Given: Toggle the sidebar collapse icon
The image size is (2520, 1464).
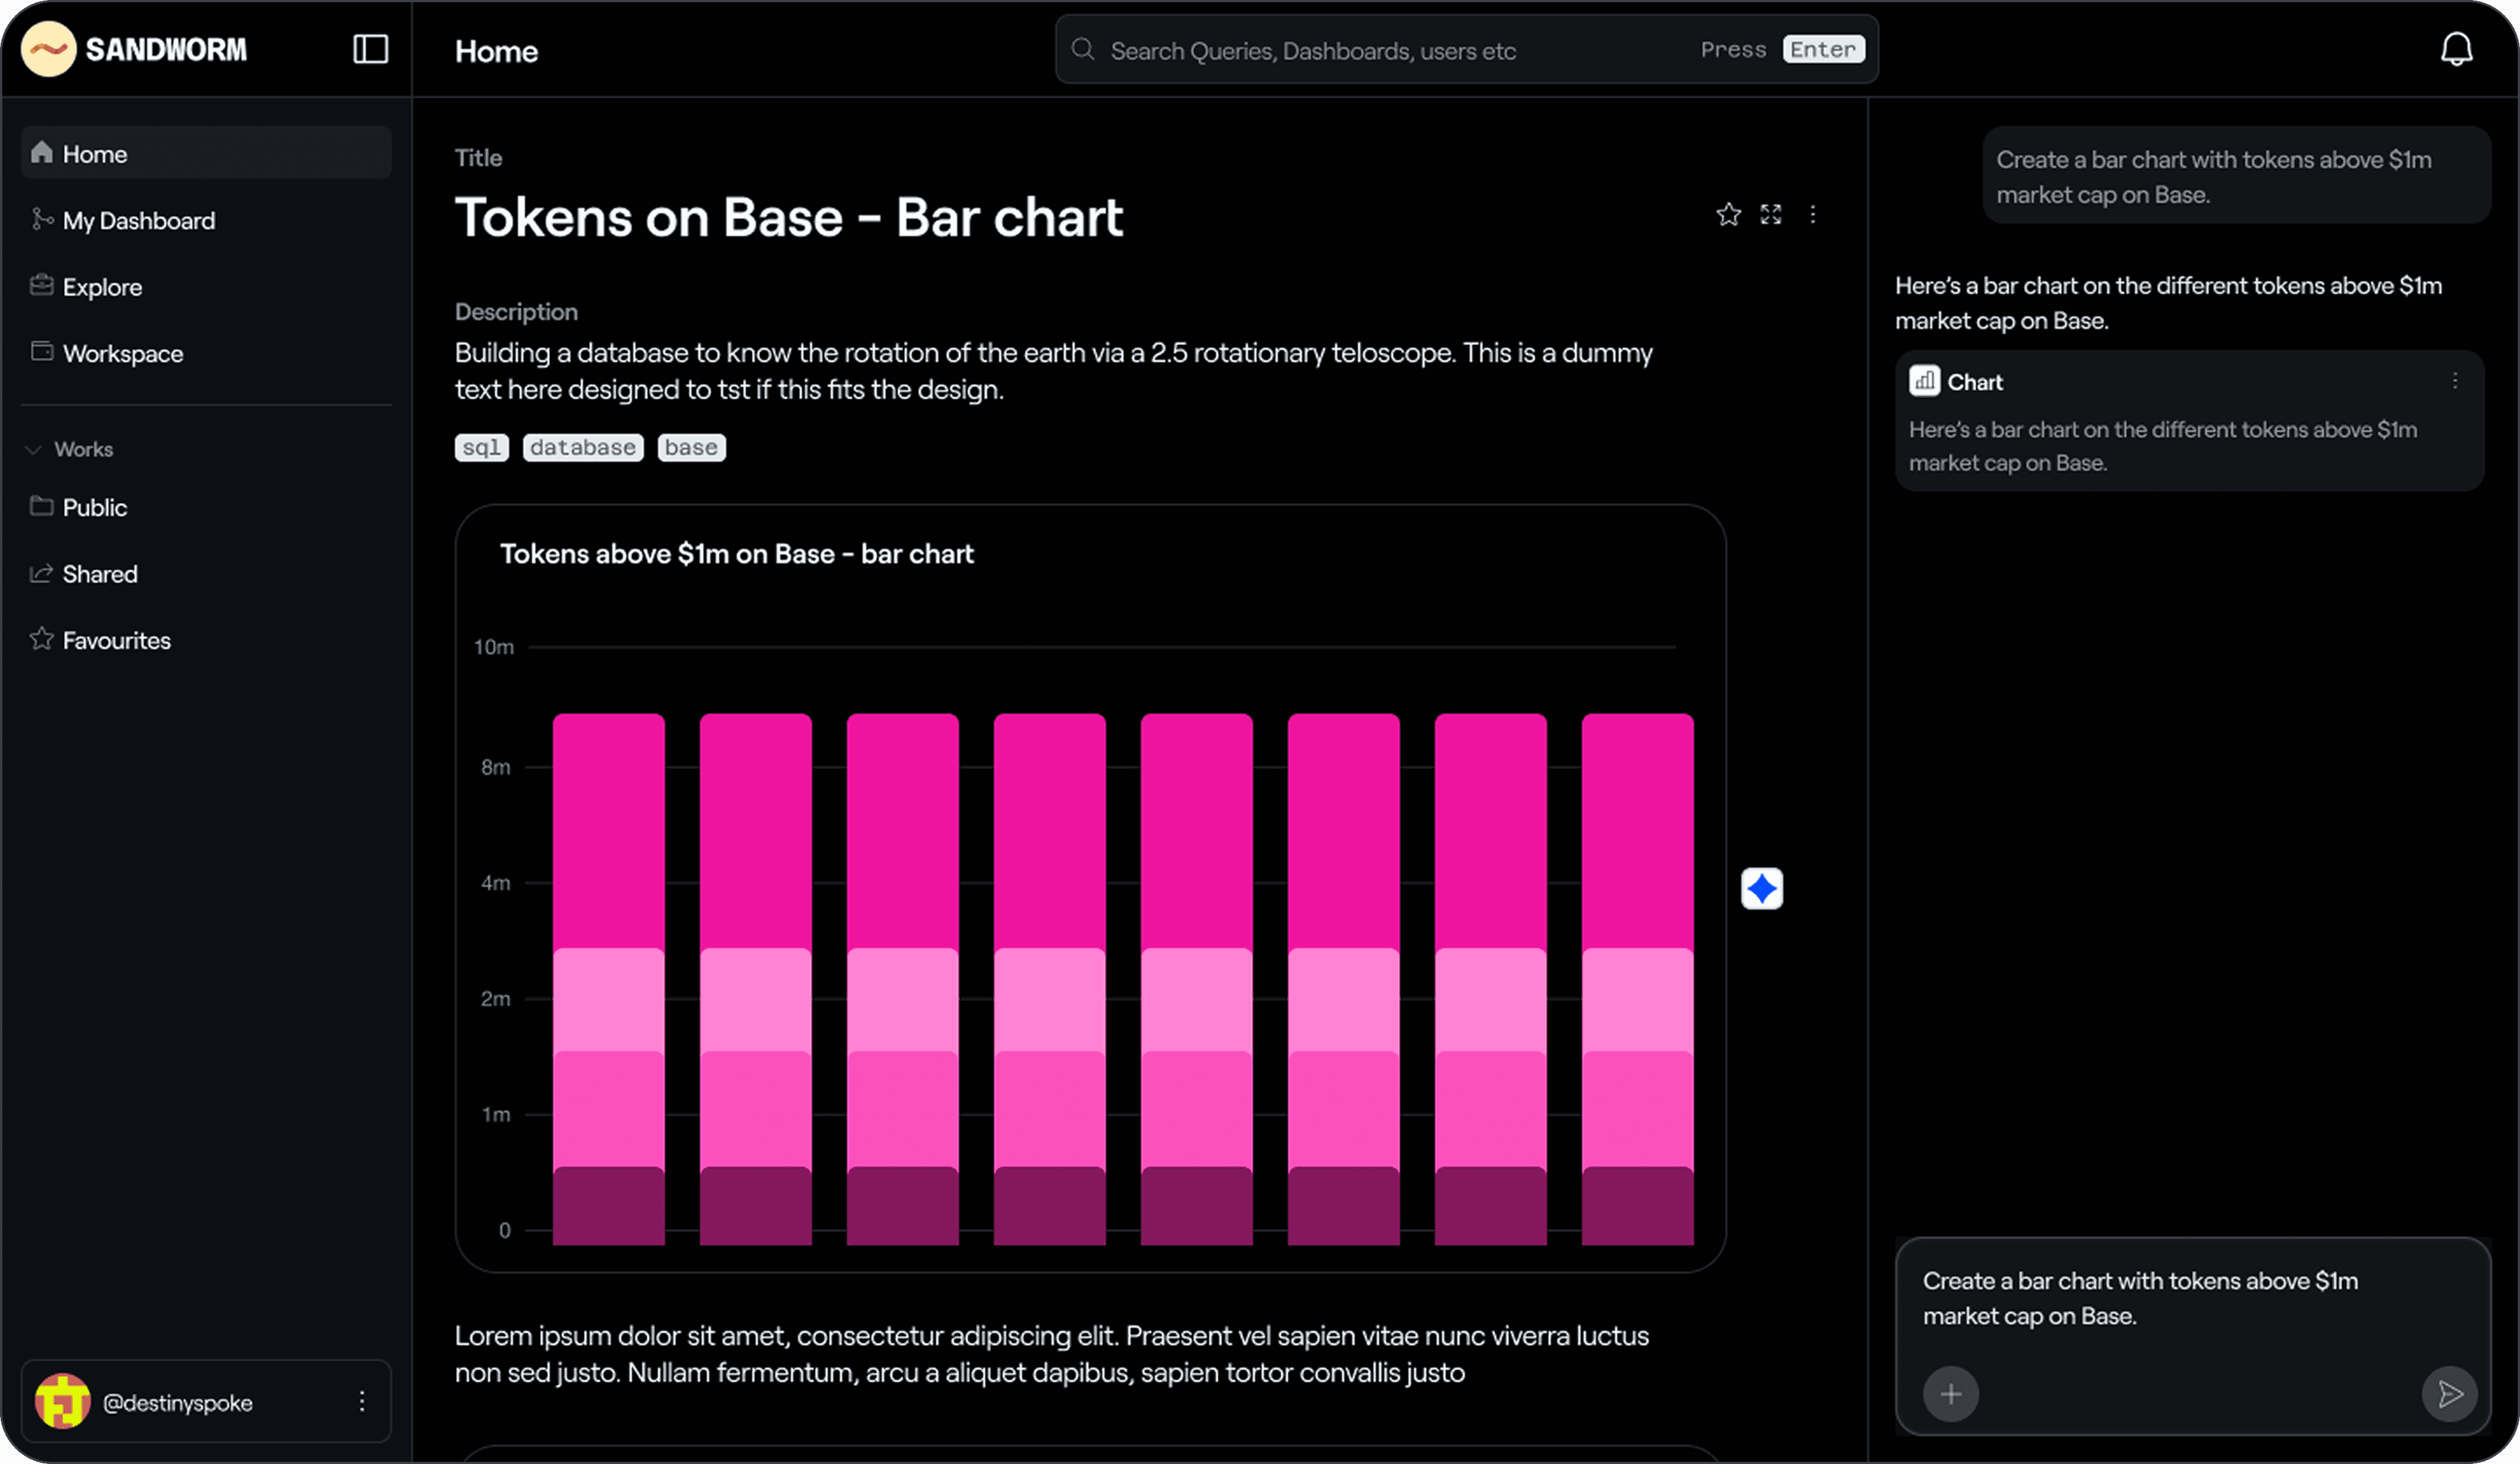Looking at the screenshot, I should [370, 49].
